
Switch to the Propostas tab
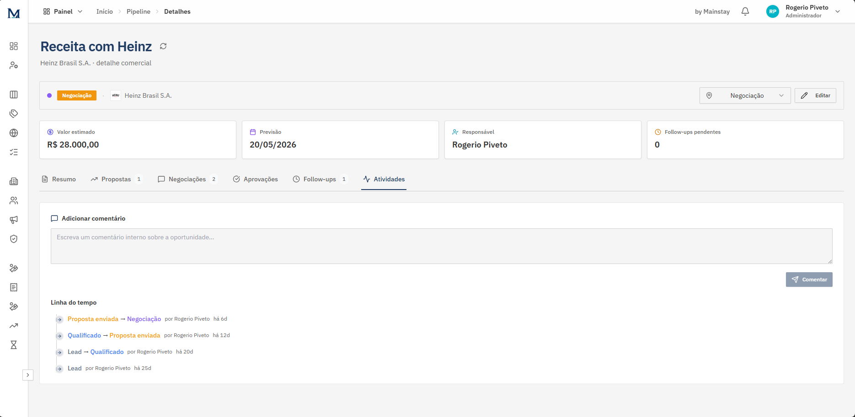point(117,179)
